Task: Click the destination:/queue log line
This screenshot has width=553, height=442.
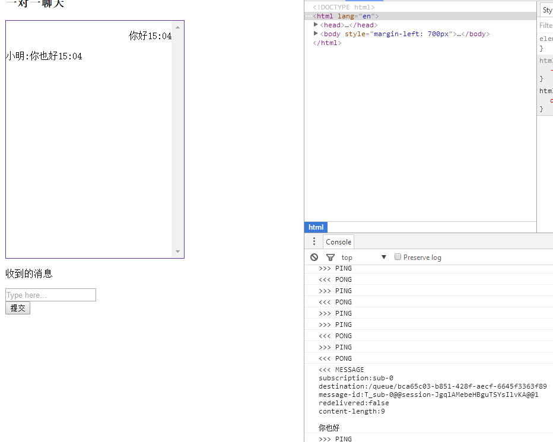Action: (433, 386)
